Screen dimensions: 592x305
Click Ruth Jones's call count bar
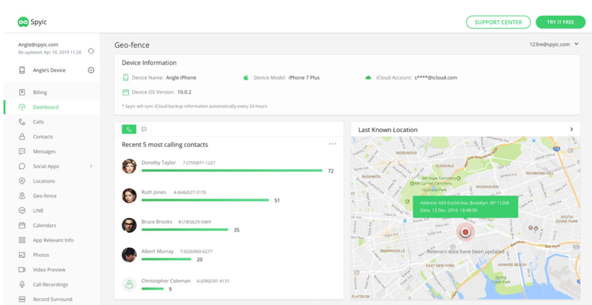[x=205, y=200]
